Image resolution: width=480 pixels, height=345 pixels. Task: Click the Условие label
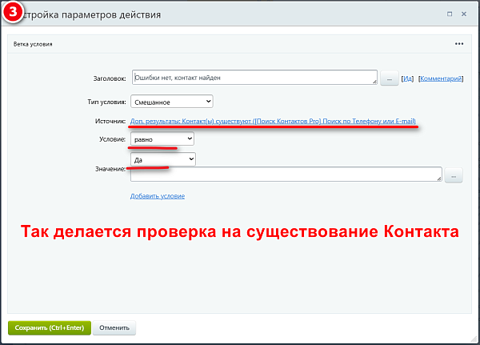pyautogui.click(x=112, y=139)
